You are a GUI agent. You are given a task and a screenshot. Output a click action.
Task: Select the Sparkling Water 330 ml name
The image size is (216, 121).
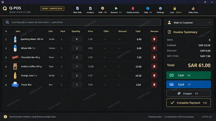point(32,39)
